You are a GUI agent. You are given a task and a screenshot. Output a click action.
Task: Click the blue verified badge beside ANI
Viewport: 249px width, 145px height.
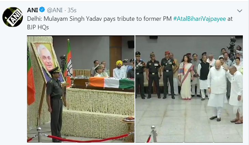(x=42, y=10)
